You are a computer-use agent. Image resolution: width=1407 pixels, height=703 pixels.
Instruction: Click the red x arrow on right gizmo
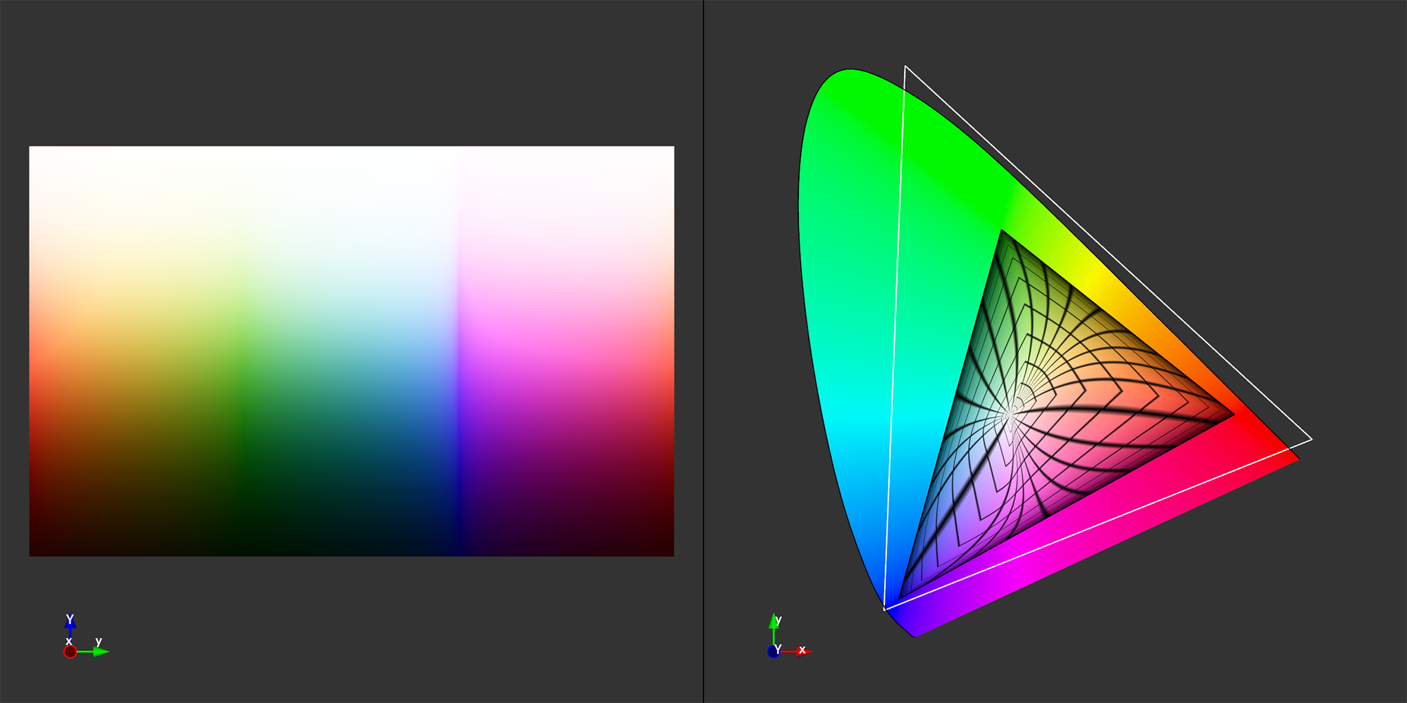click(802, 652)
